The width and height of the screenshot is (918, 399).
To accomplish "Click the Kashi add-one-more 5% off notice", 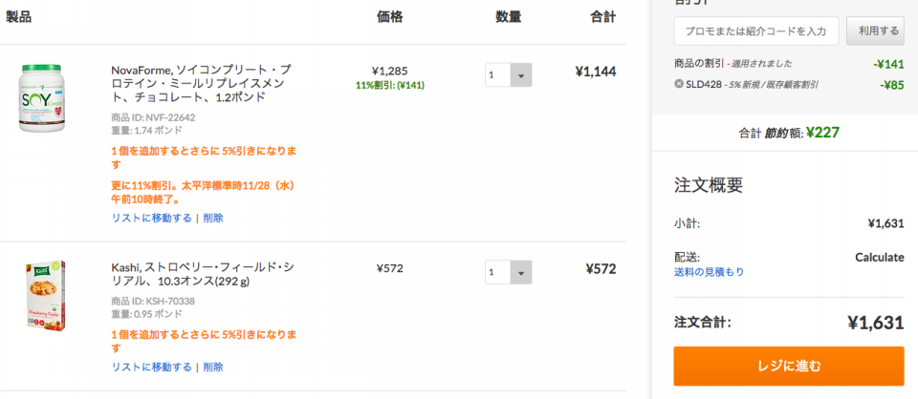I will pos(204,341).
